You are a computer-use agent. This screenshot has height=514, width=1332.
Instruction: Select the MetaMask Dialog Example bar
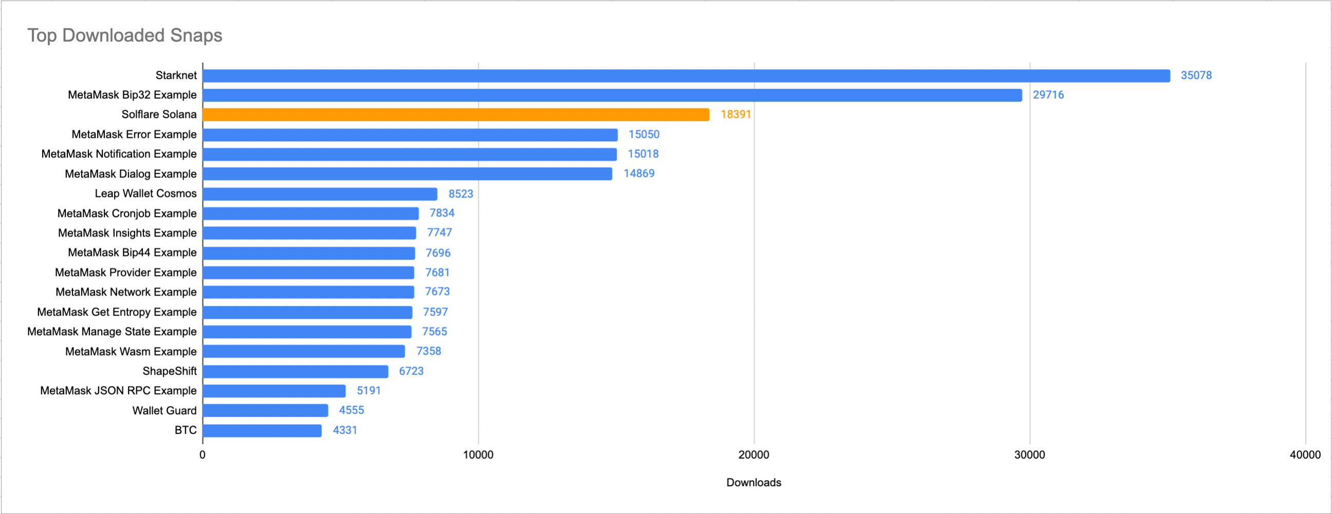(x=408, y=174)
